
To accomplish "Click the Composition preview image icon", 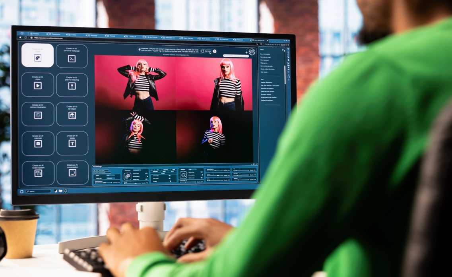I will coord(128,176).
